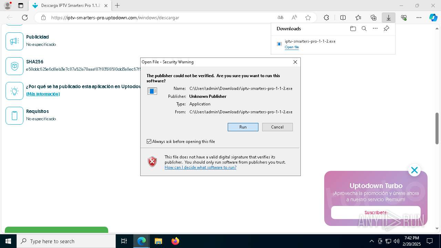
Task: Open 'How can I decide what software to run?' link
Action: (x=201, y=167)
